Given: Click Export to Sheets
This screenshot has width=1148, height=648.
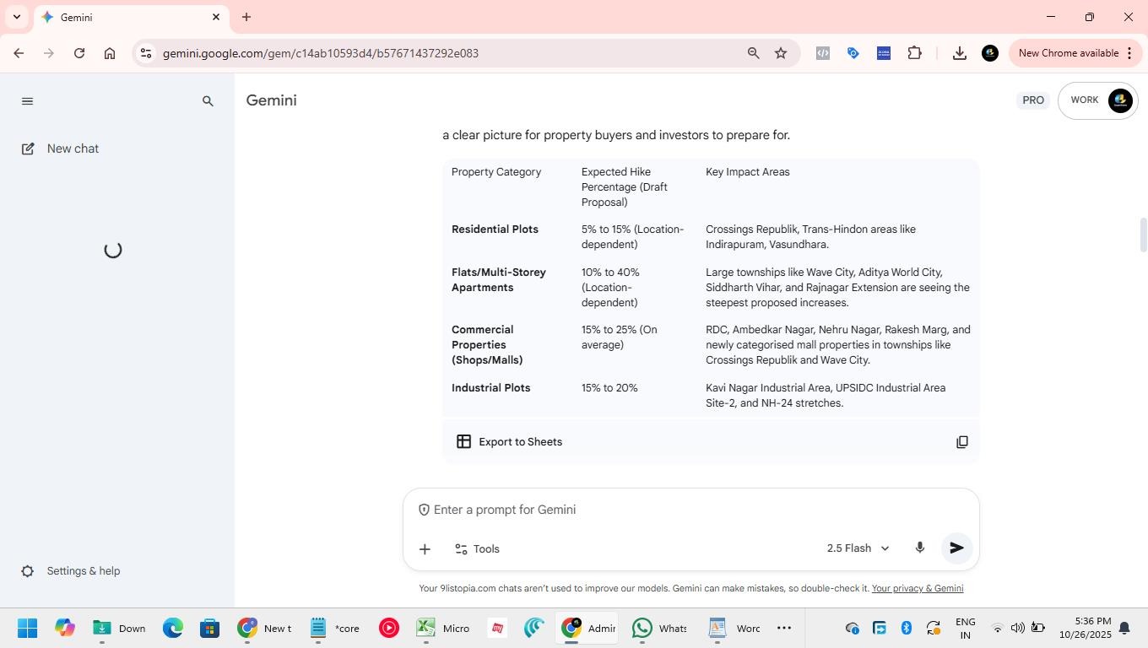Looking at the screenshot, I should (x=510, y=442).
